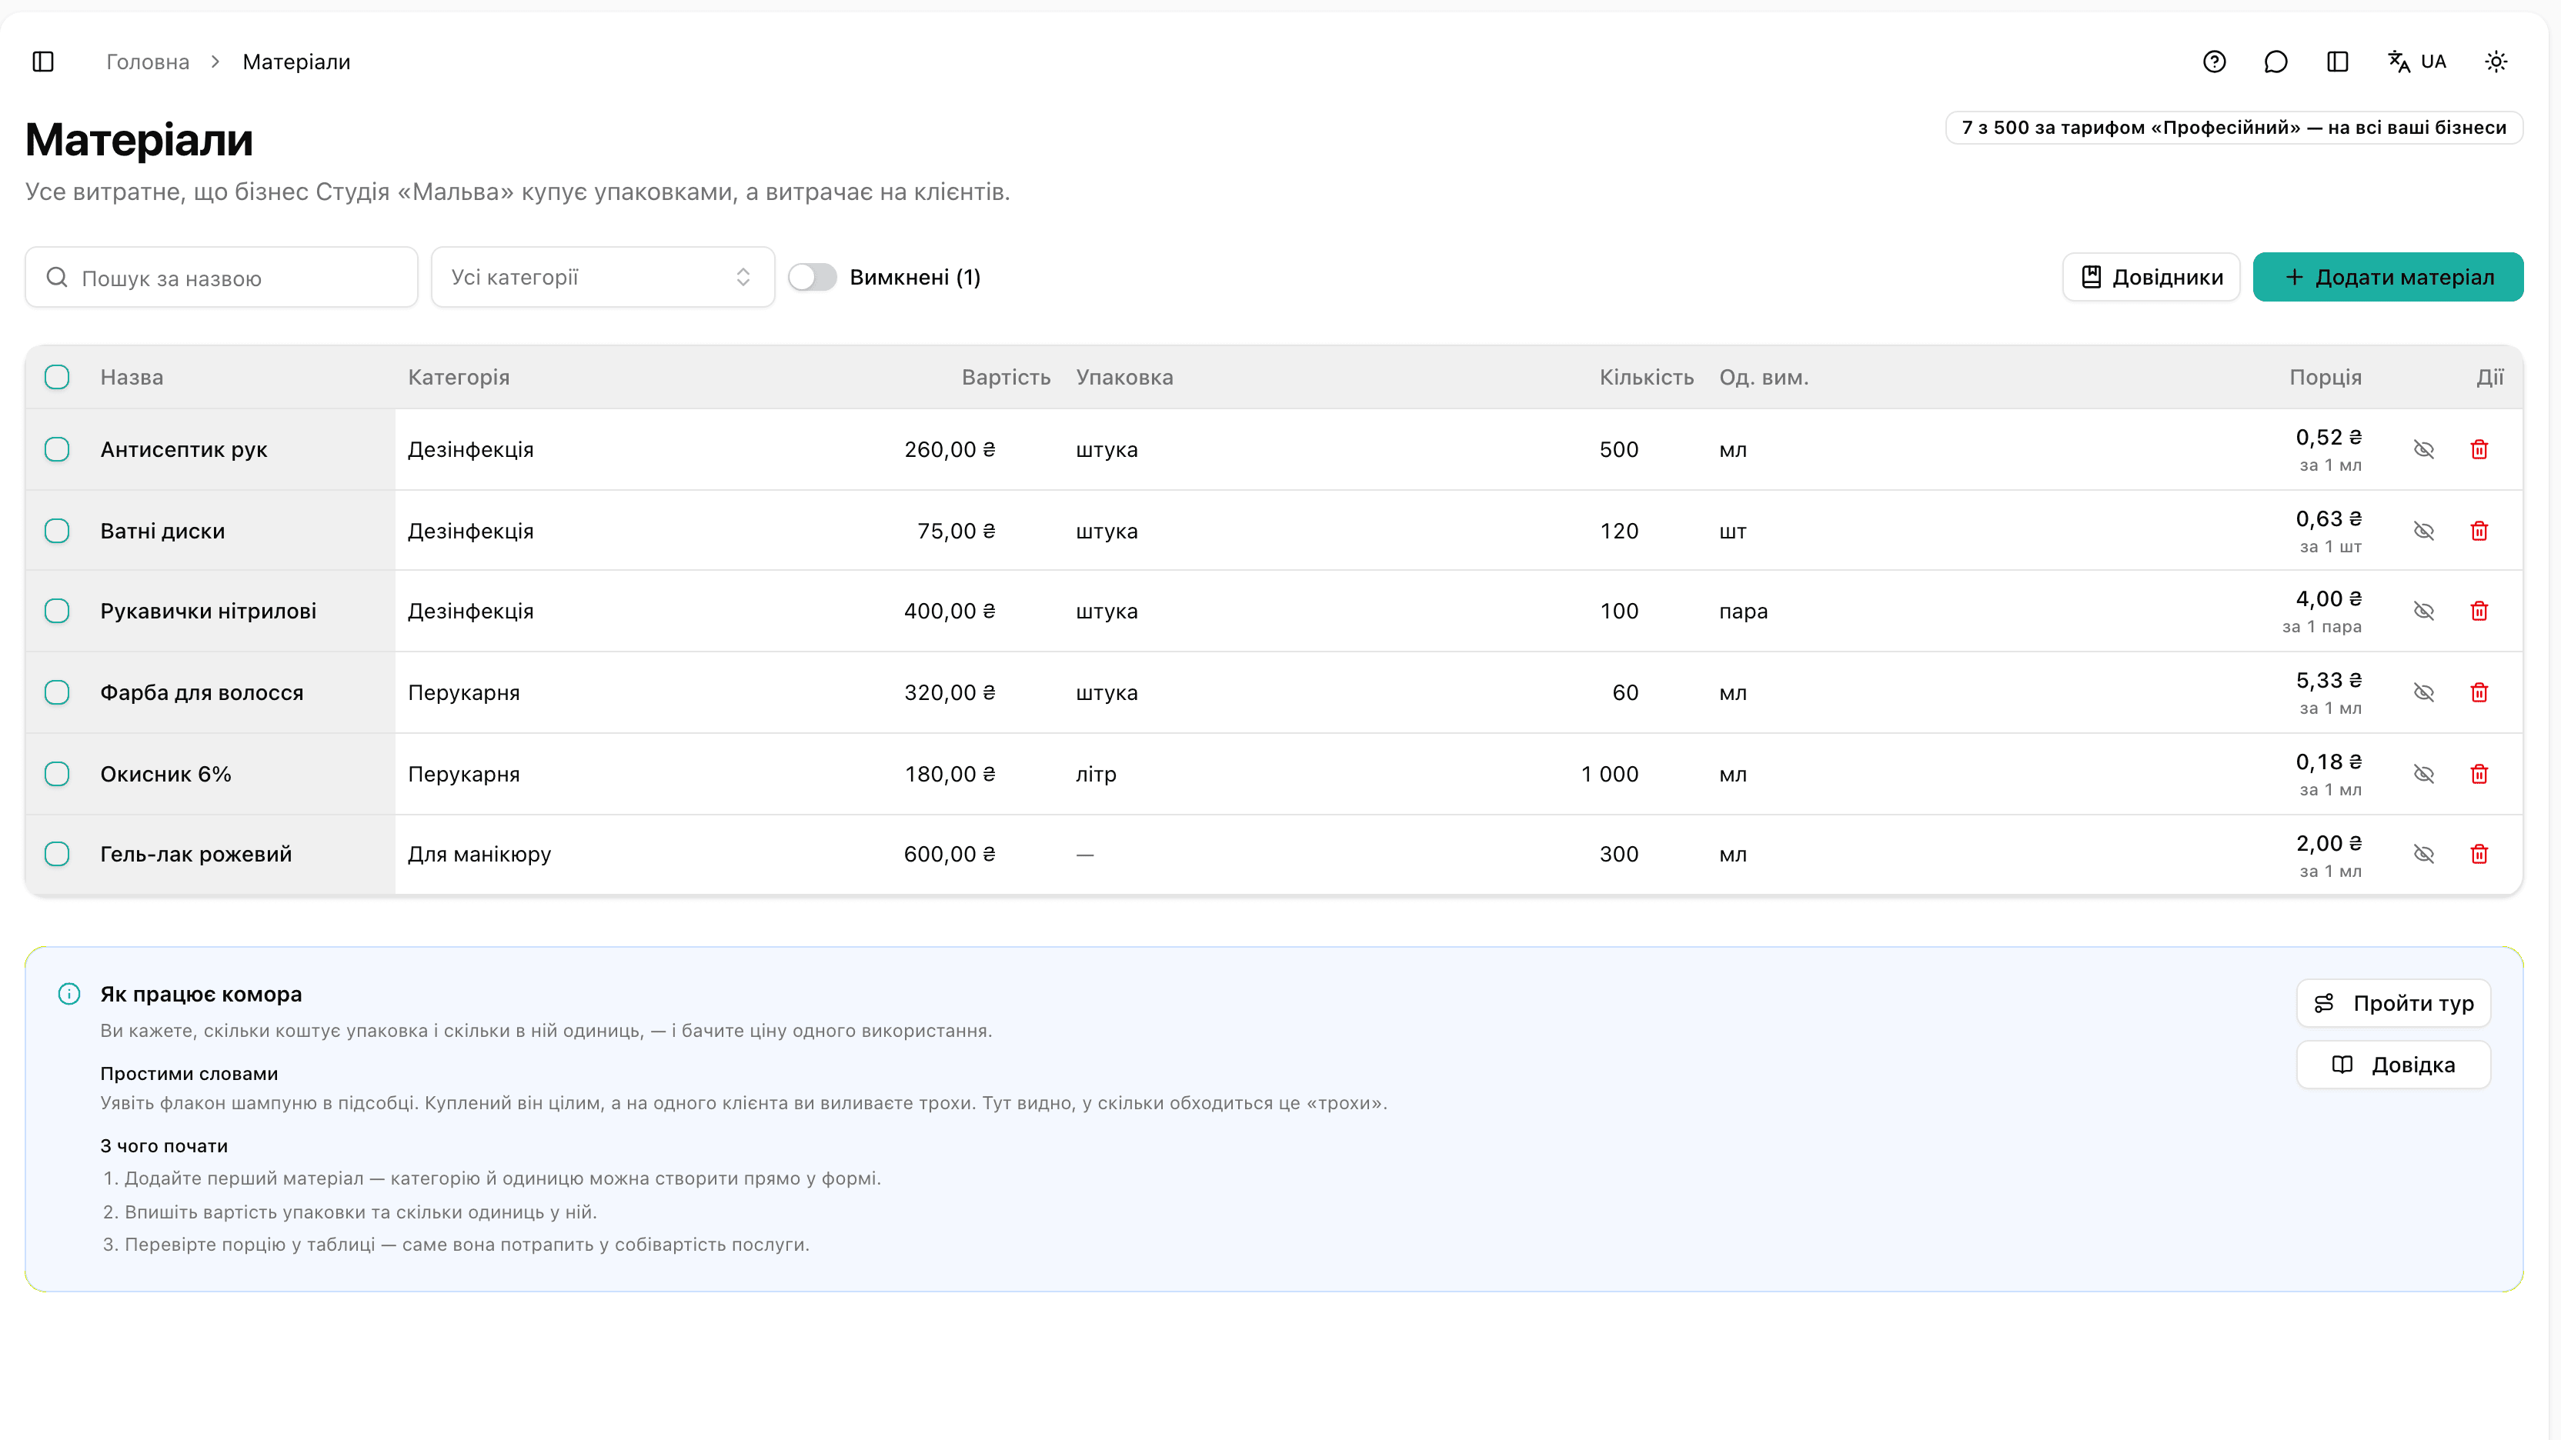Click the Назва column header
This screenshot has width=2561, height=1440.
click(x=132, y=378)
